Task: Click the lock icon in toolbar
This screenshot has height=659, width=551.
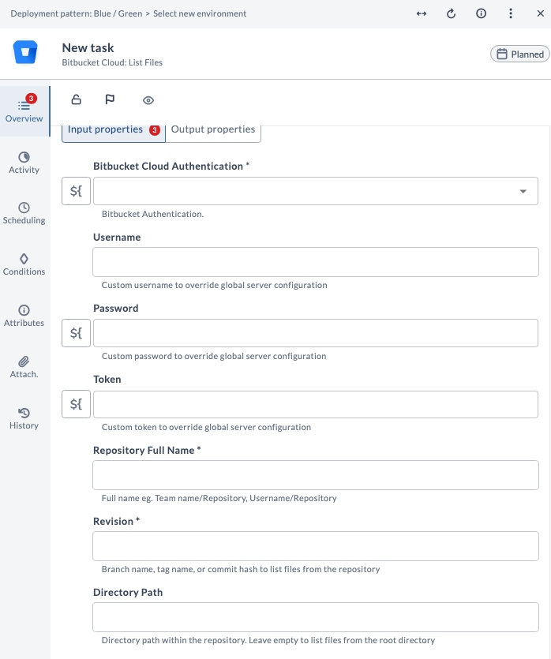Action: [77, 99]
